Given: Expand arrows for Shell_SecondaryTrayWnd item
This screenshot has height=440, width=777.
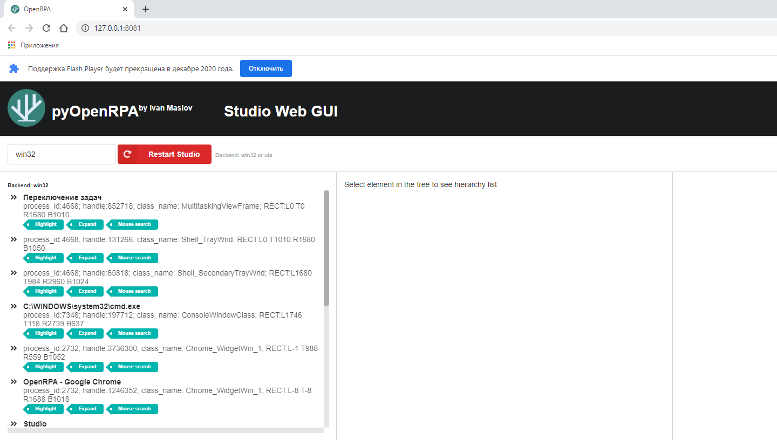Looking at the screenshot, I should (15, 273).
